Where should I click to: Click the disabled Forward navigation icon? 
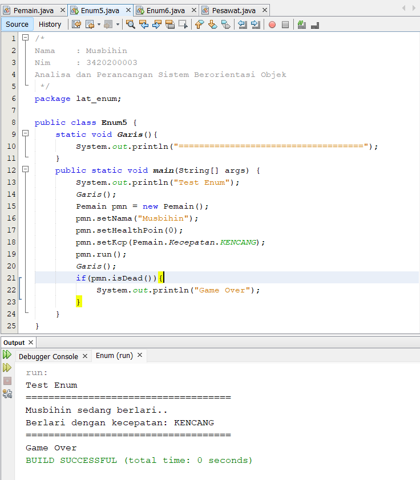108,24
